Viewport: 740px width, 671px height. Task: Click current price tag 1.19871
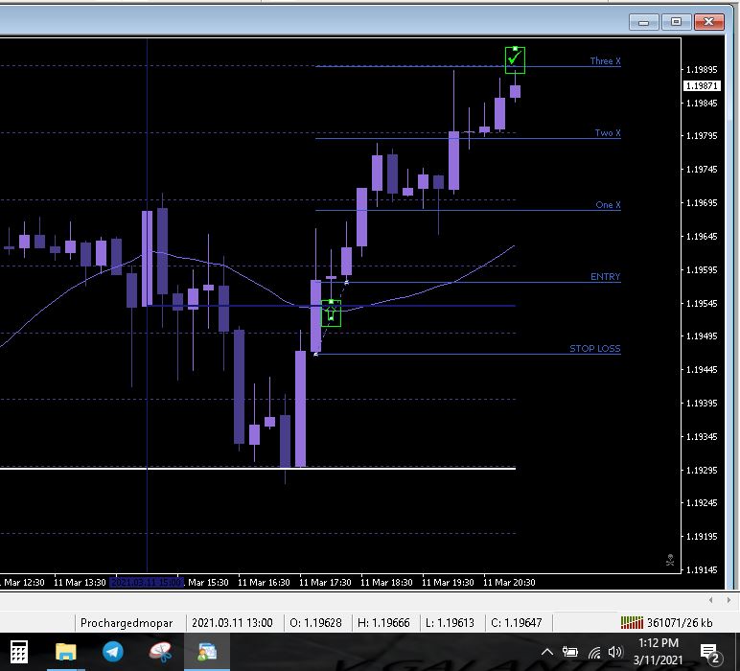point(702,86)
